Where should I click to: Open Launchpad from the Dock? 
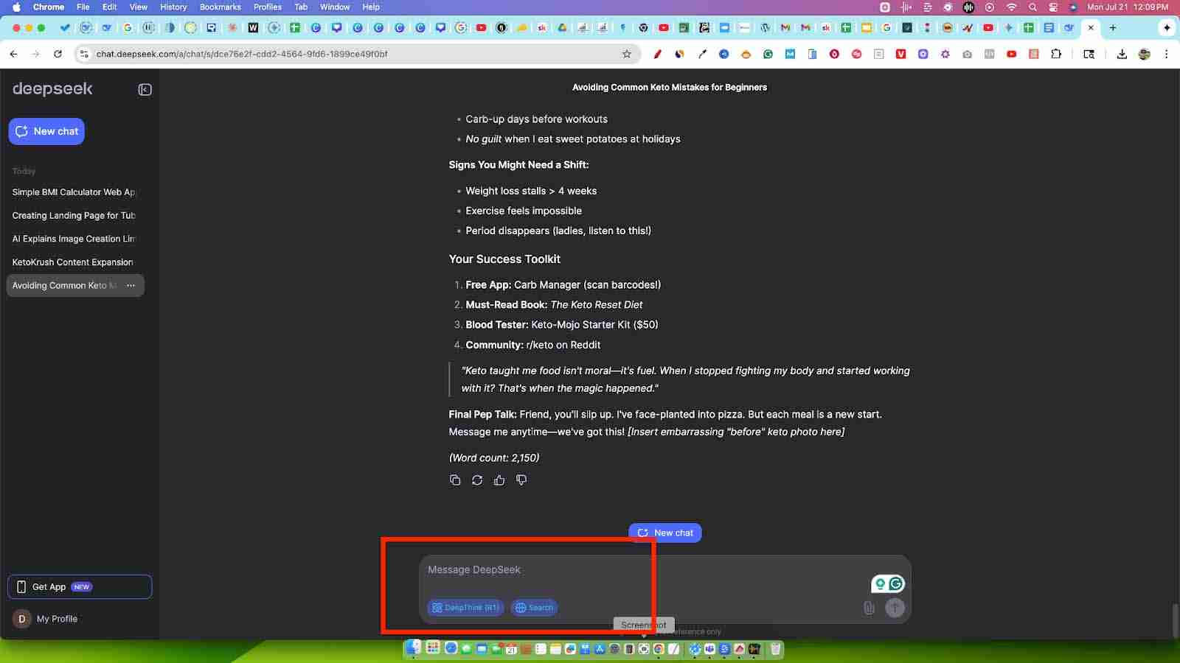(433, 648)
